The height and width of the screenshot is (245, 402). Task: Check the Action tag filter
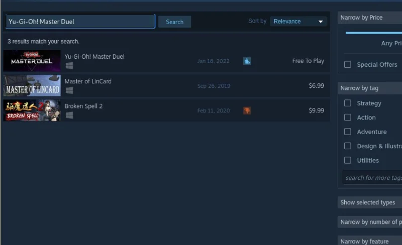[x=348, y=117]
